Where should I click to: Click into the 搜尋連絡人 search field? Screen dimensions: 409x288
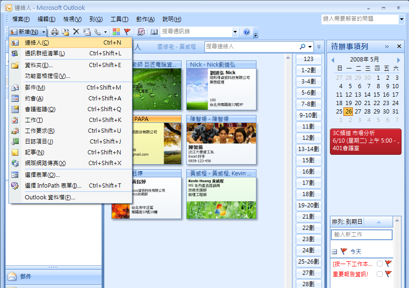point(252,46)
